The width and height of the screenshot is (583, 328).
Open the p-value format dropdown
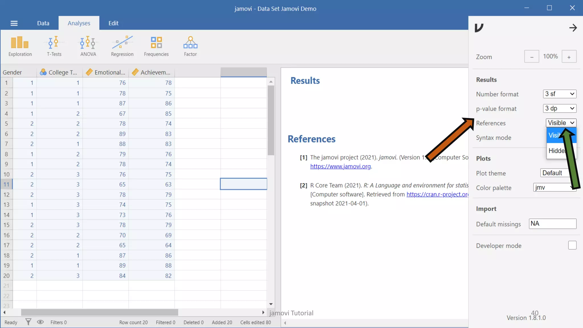(559, 108)
